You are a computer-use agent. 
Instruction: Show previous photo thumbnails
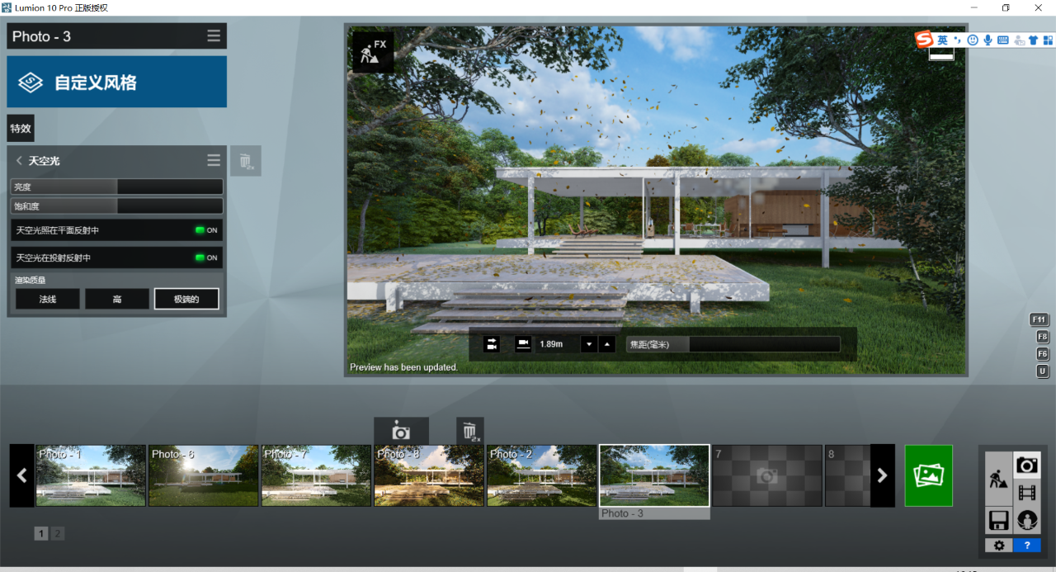pos(22,475)
